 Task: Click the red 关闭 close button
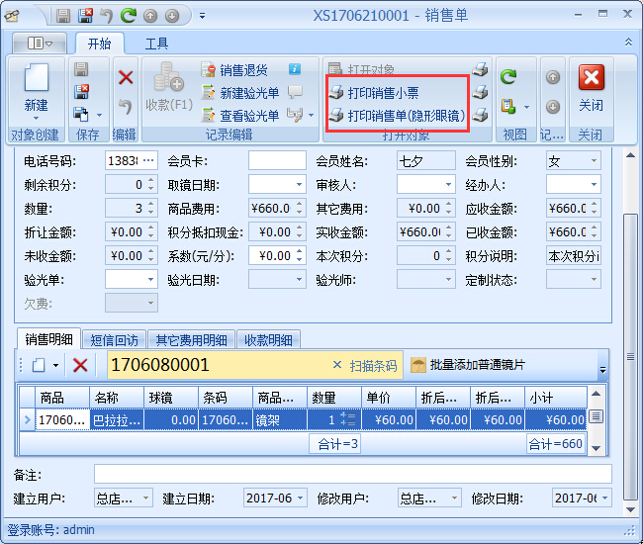(591, 89)
